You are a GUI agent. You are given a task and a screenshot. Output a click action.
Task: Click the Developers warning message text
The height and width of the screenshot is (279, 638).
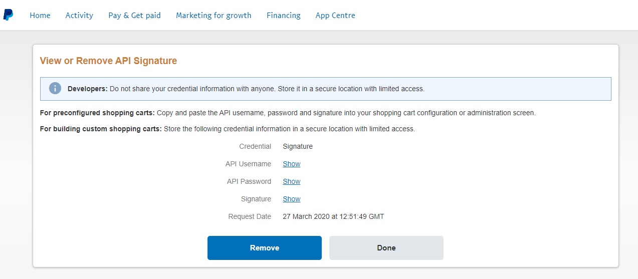pos(246,89)
